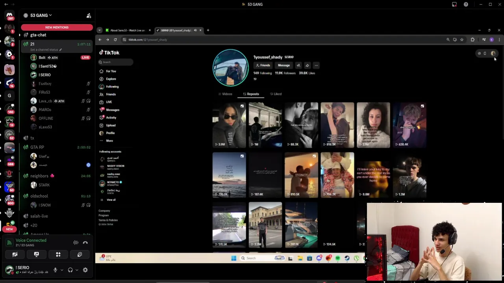The height and width of the screenshot is (283, 504).
Task: Open repost thumbnail with 3.9M views
Action: (x=229, y=125)
